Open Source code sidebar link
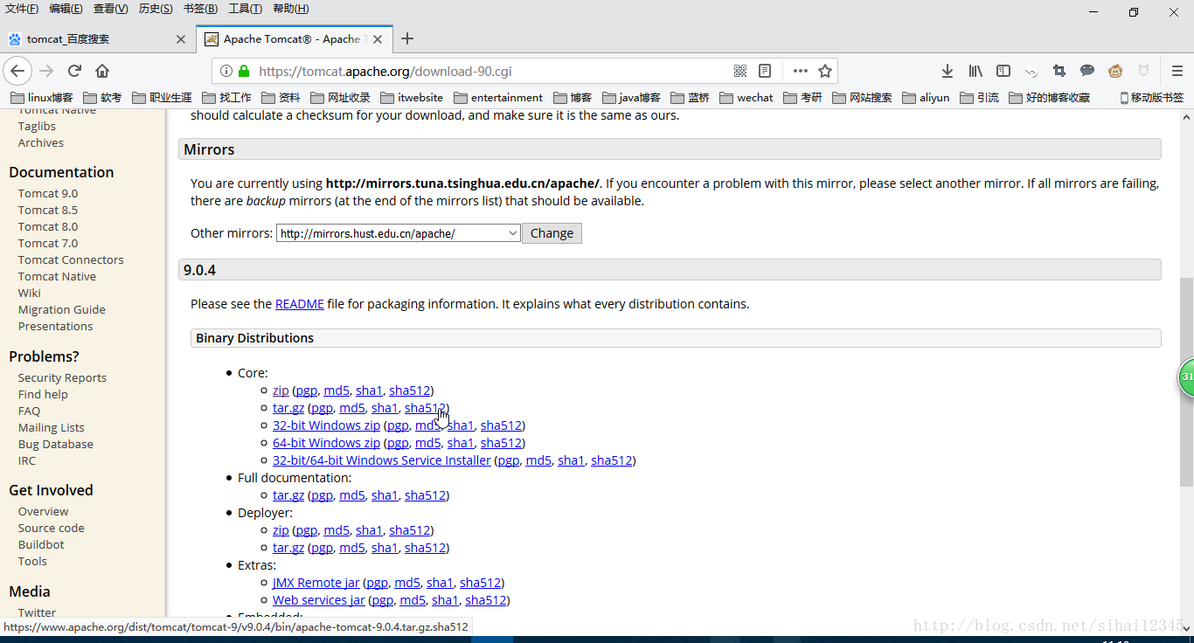This screenshot has height=643, width=1194. tap(52, 528)
